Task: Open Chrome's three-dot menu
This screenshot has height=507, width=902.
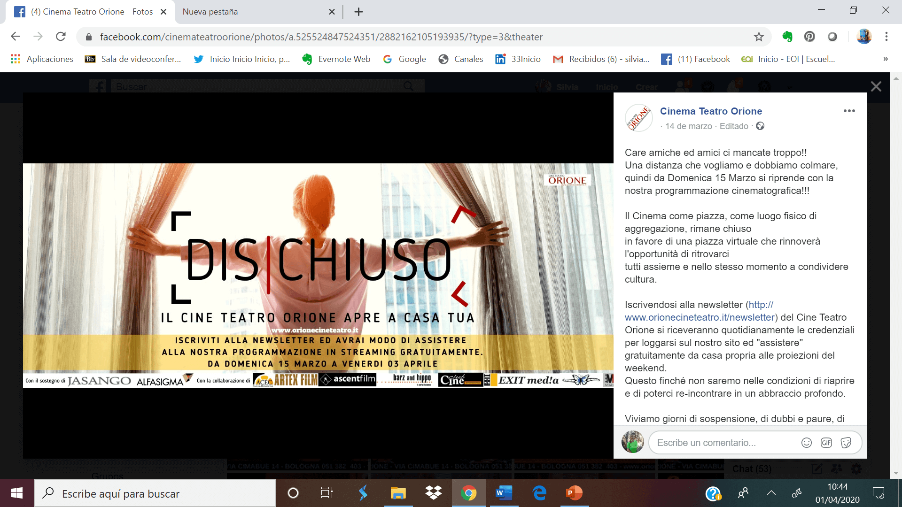Action: click(x=886, y=37)
